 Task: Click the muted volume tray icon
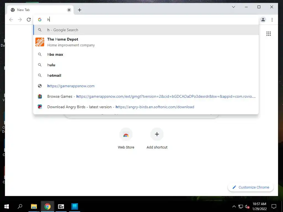247,206
